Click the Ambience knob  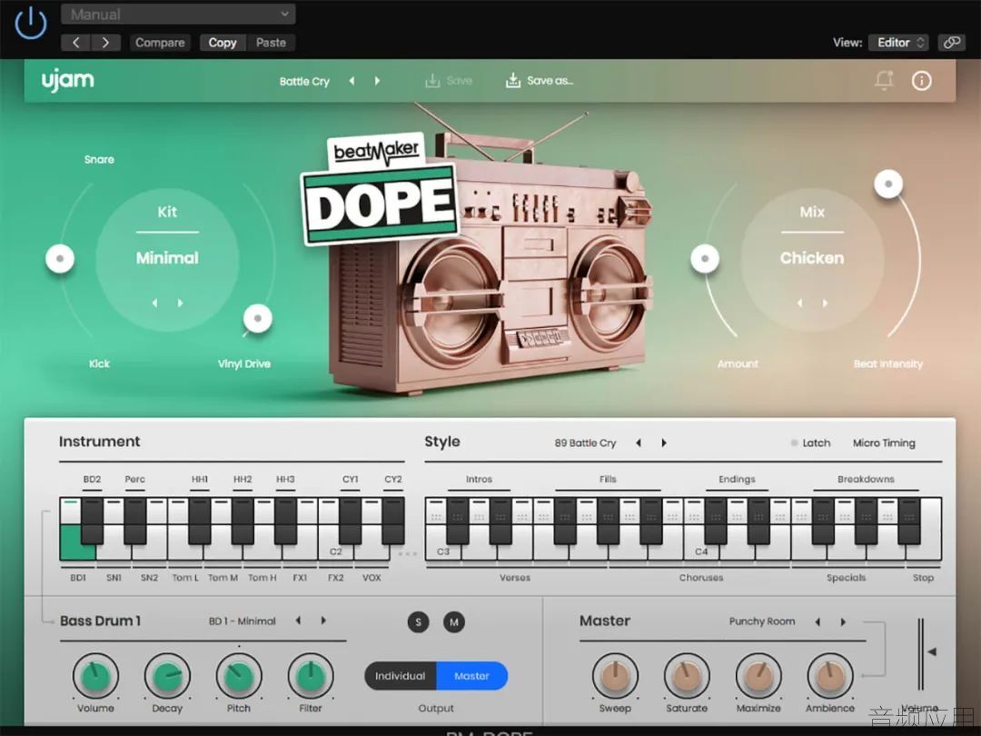click(x=830, y=676)
